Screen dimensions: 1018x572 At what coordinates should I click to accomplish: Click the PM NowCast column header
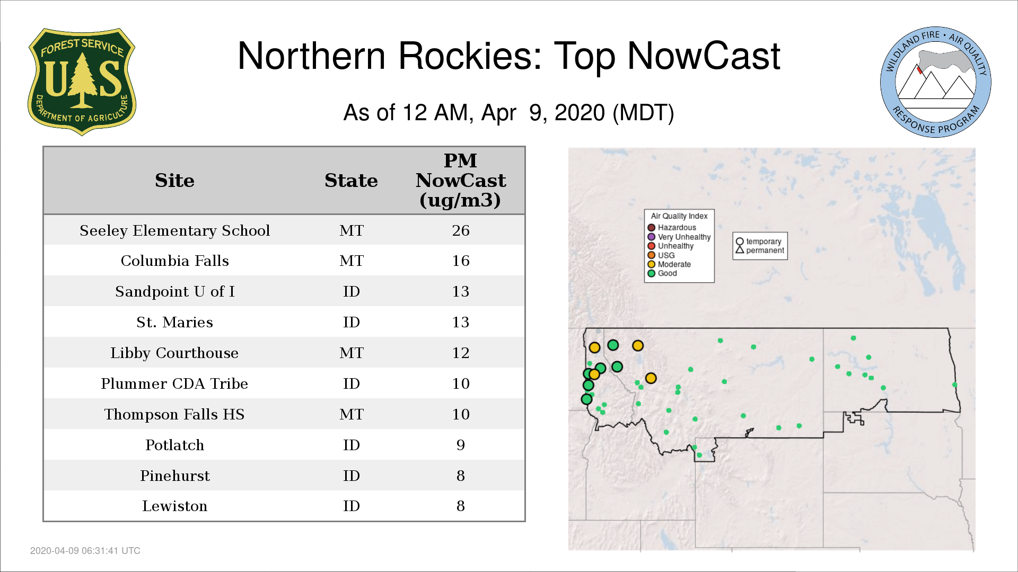(x=460, y=181)
